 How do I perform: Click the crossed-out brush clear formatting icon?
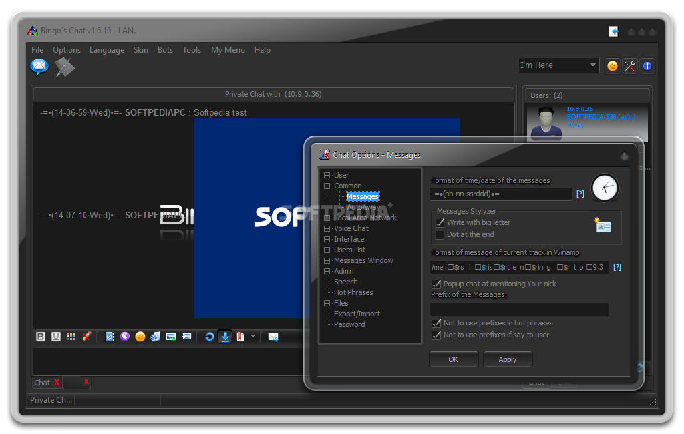pos(86,337)
